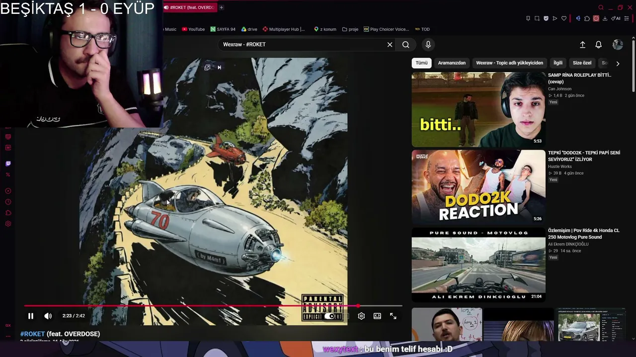The height and width of the screenshot is (357, 636).
Task: Open the SAMP RİNA ROLEPLAY BİTTİ.. title
Action: [x=579, y=78]
